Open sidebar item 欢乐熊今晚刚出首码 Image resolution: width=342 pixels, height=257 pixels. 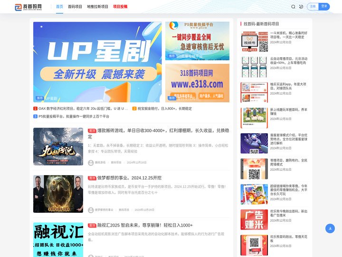pyautogui.click(x=289, y=213)
